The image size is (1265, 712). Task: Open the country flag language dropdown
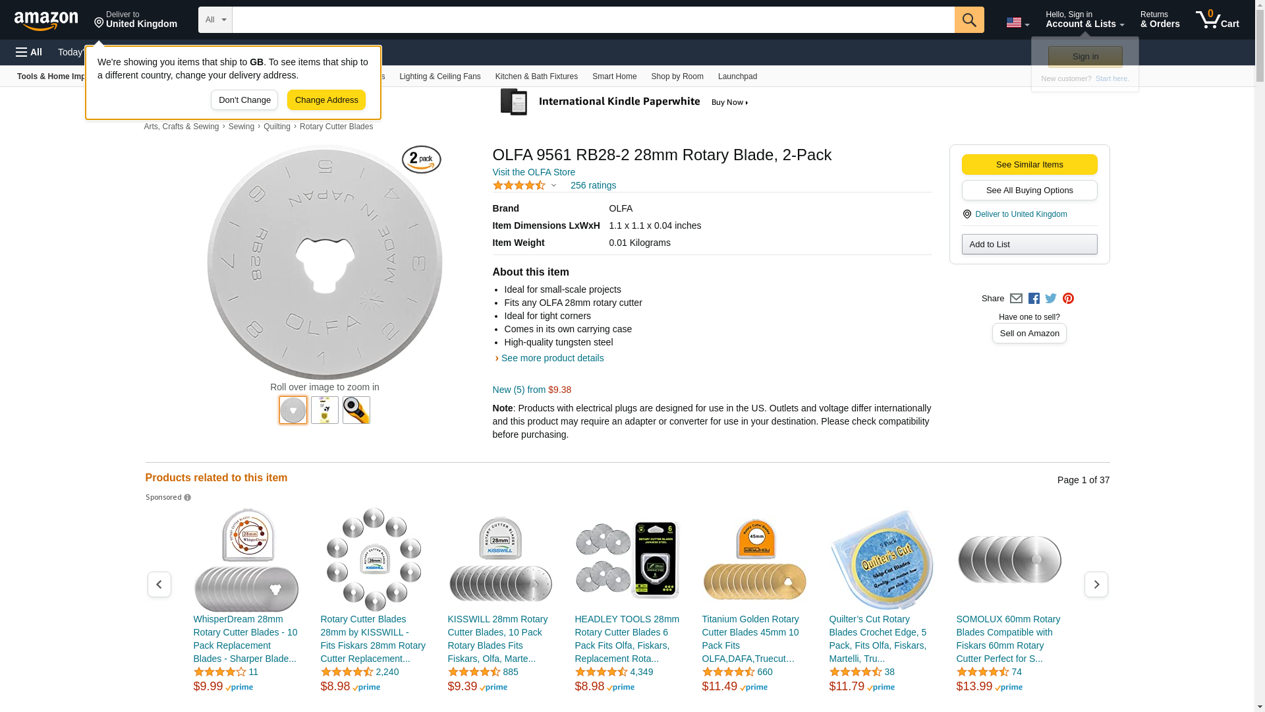pyautogui.click(x=1017, y=23)
